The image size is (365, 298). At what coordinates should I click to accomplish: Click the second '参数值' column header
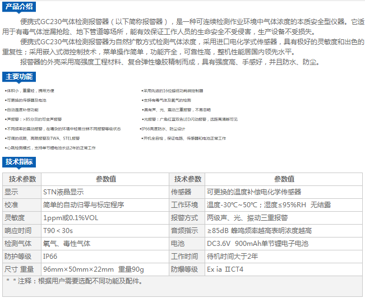[284, 179]
